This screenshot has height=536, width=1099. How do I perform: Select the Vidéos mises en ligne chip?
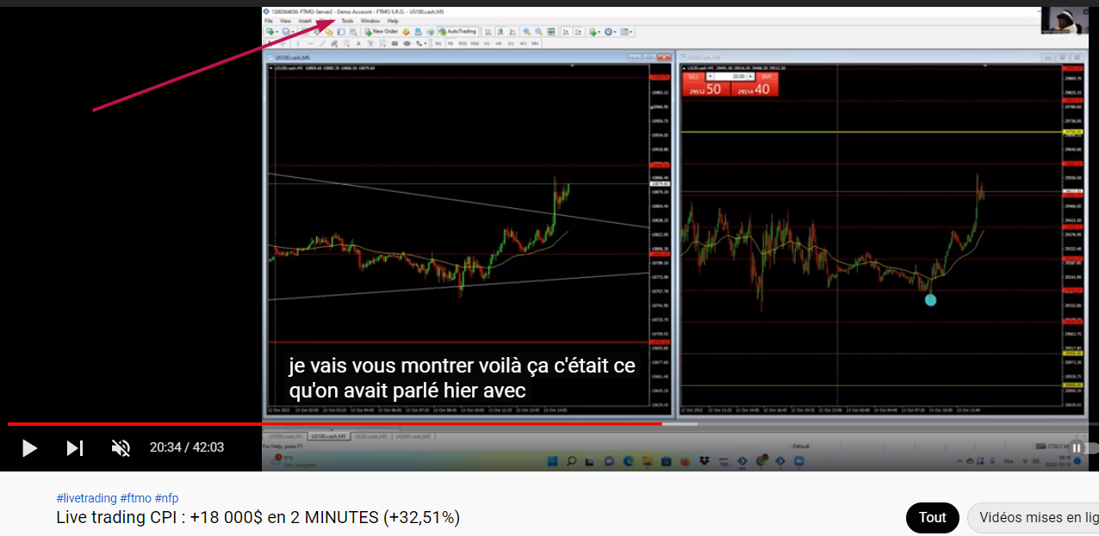[x=1034, y=518]
